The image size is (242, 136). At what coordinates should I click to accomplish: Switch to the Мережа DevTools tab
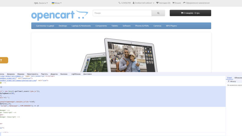21,74
